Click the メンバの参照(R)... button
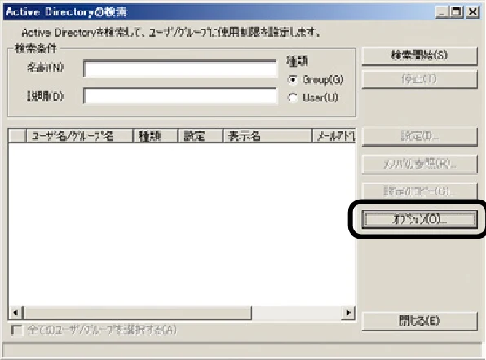Viewport: 486px width, 360px height. point(419,164)
